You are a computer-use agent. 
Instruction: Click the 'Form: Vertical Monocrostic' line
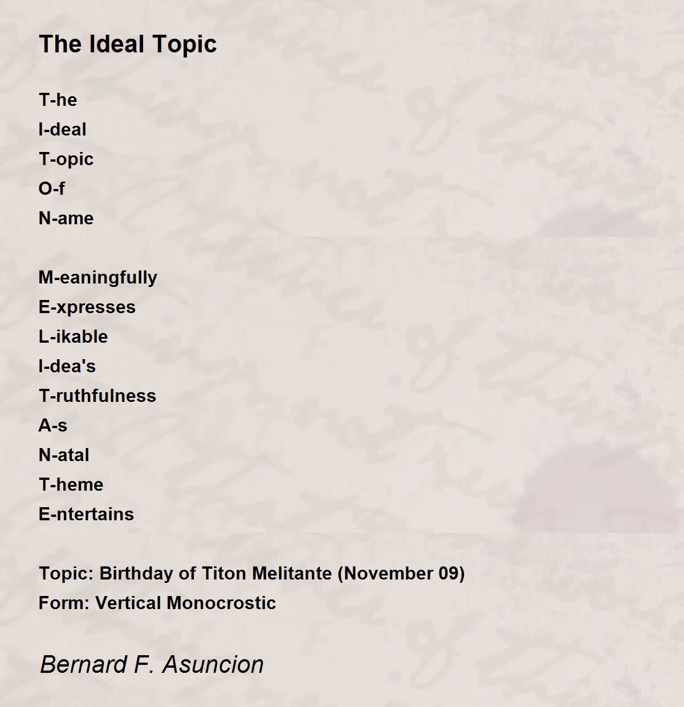point(157,603)
